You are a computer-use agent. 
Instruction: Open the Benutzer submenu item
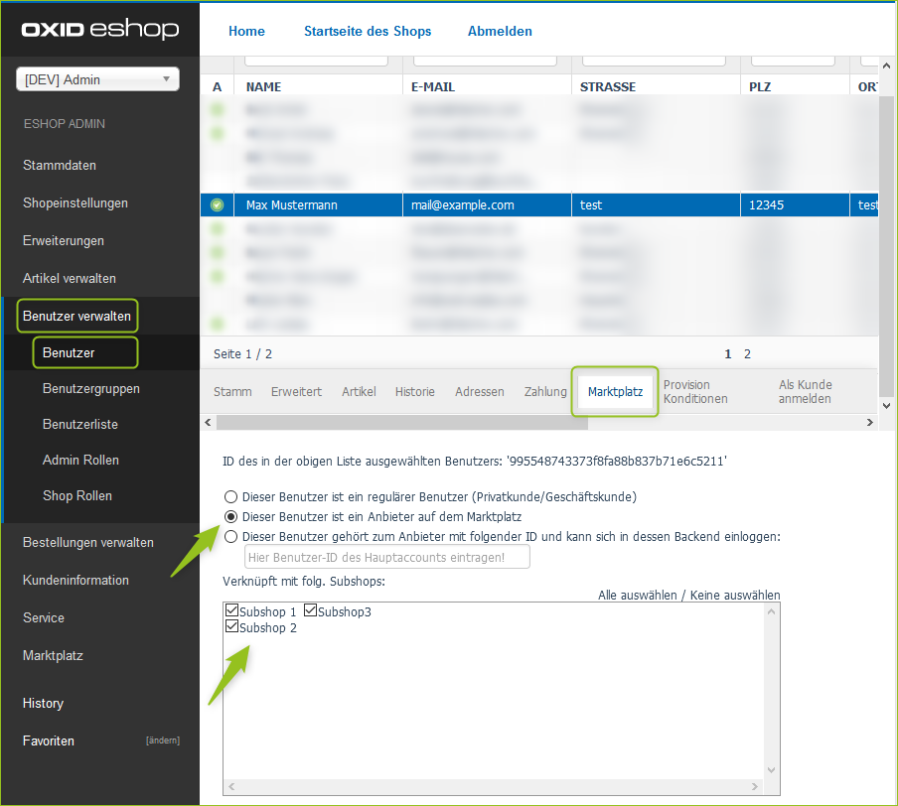coord(69,352)
